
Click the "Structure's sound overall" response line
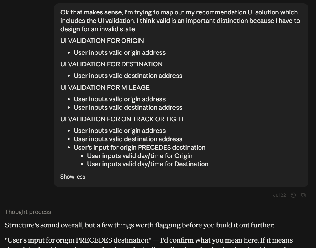(140, 225)
